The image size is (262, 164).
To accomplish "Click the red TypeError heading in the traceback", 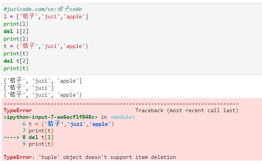I will click(x=18, y=110).
